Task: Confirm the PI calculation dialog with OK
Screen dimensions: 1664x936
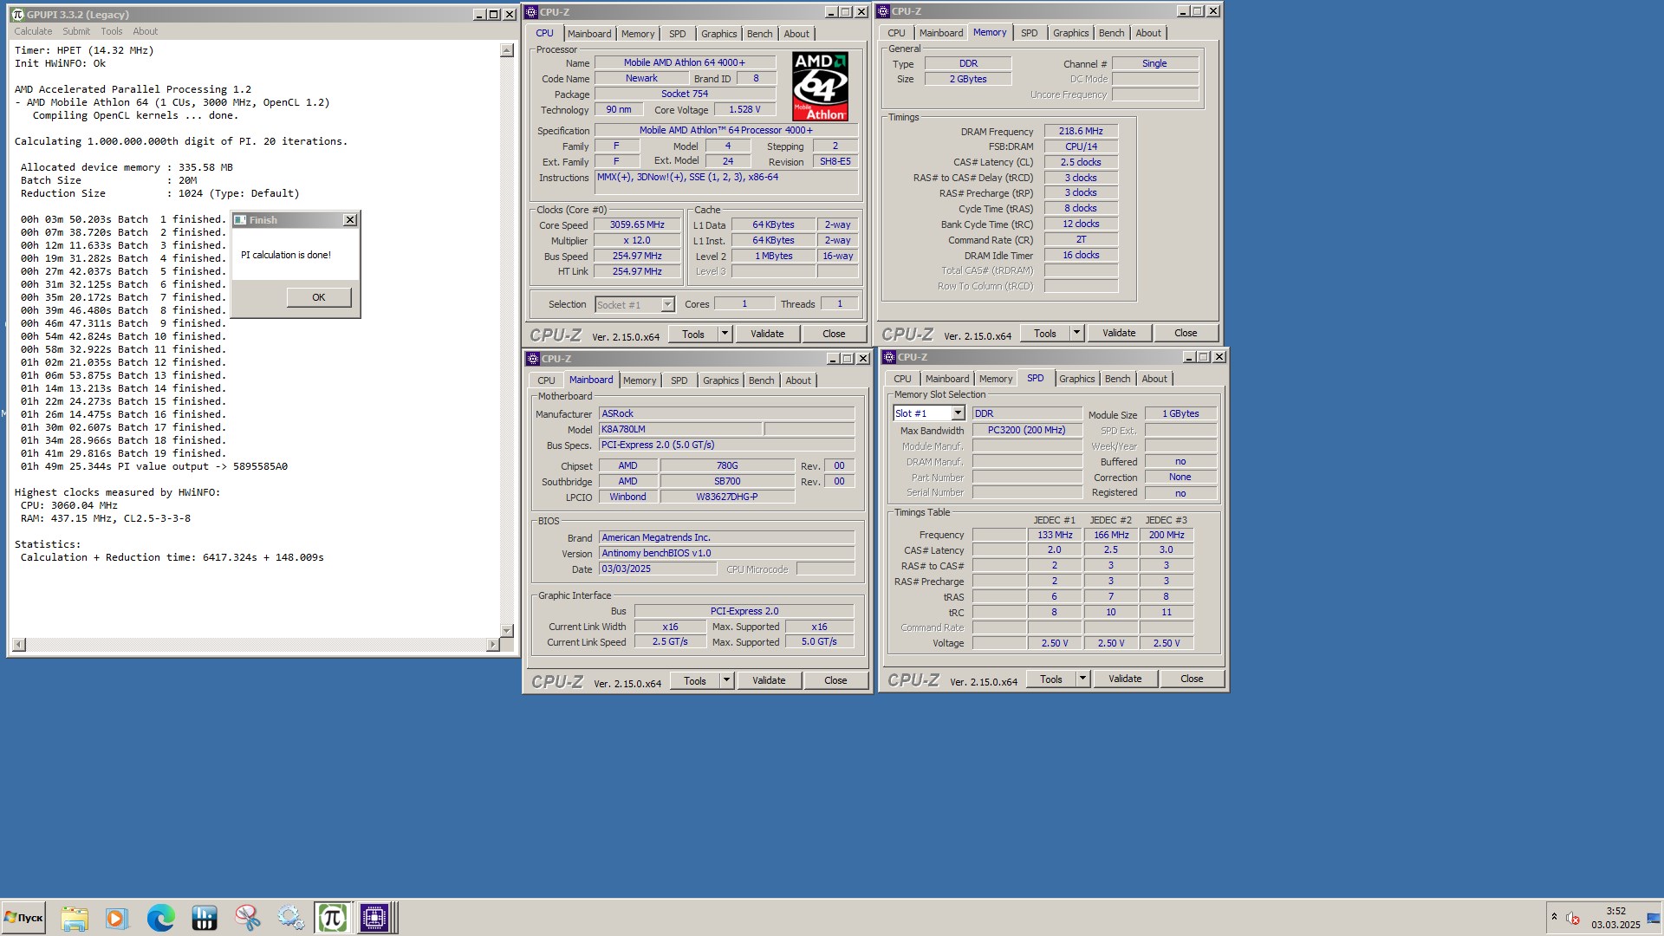Action: click(x=319, y=297)
